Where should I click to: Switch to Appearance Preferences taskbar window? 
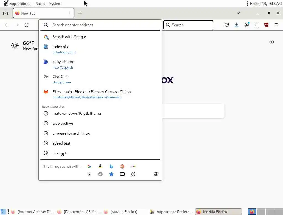point(172,212)
